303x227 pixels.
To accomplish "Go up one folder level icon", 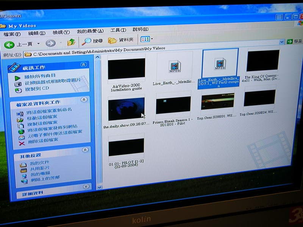I will (x=71, y=42).
